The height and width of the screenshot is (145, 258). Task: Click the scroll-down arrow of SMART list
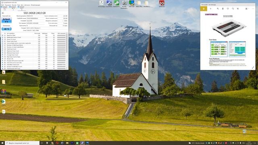(x=67, y=68)
